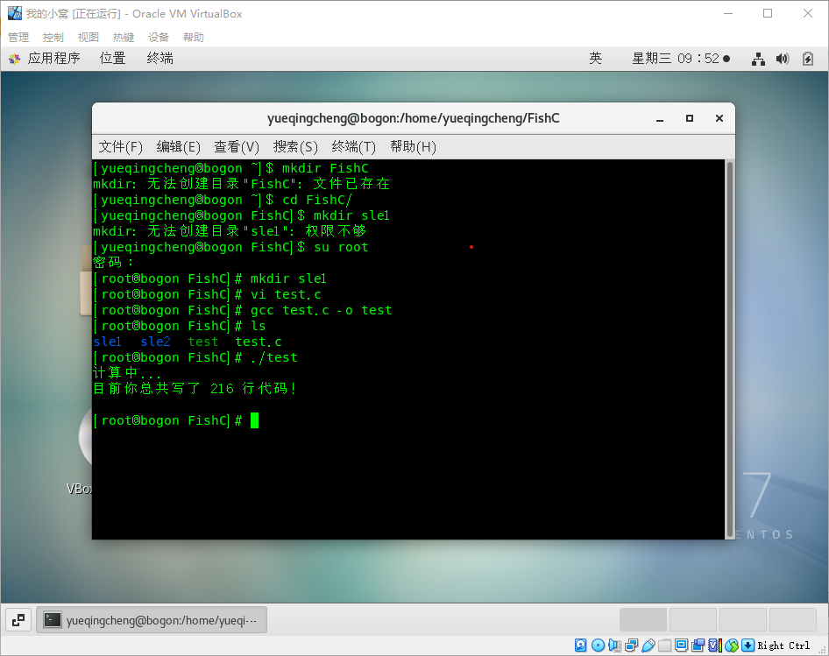829x656 pixels.
Task: Click the battery power icon in top bar
Action: 808,59
